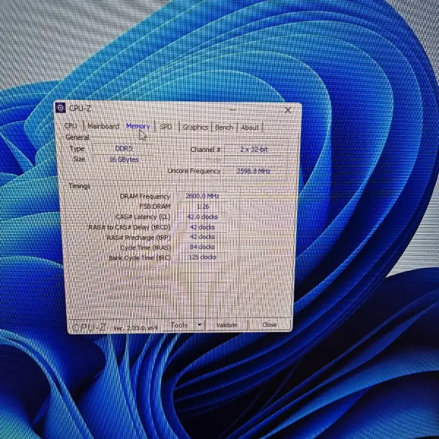Click the Channel # label
The image size is (439, 439).
coord(205,150)
